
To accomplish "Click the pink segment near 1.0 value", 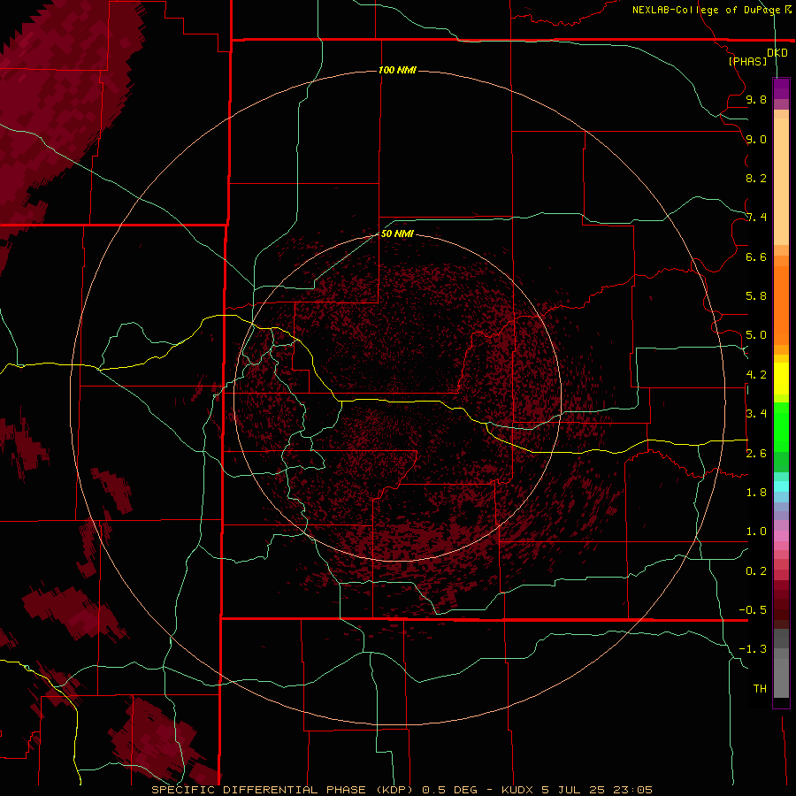I will [781, 536].
